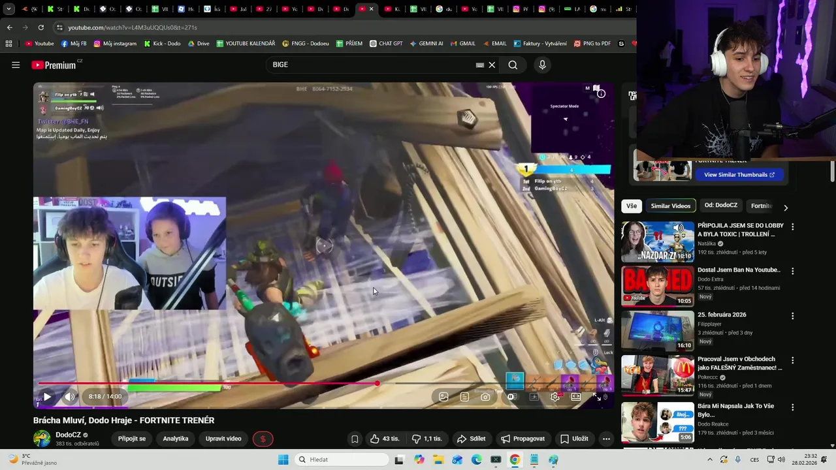Select the Similar Videos chip
The width and height of the screenshot is (836, 470).
(670, 206)
